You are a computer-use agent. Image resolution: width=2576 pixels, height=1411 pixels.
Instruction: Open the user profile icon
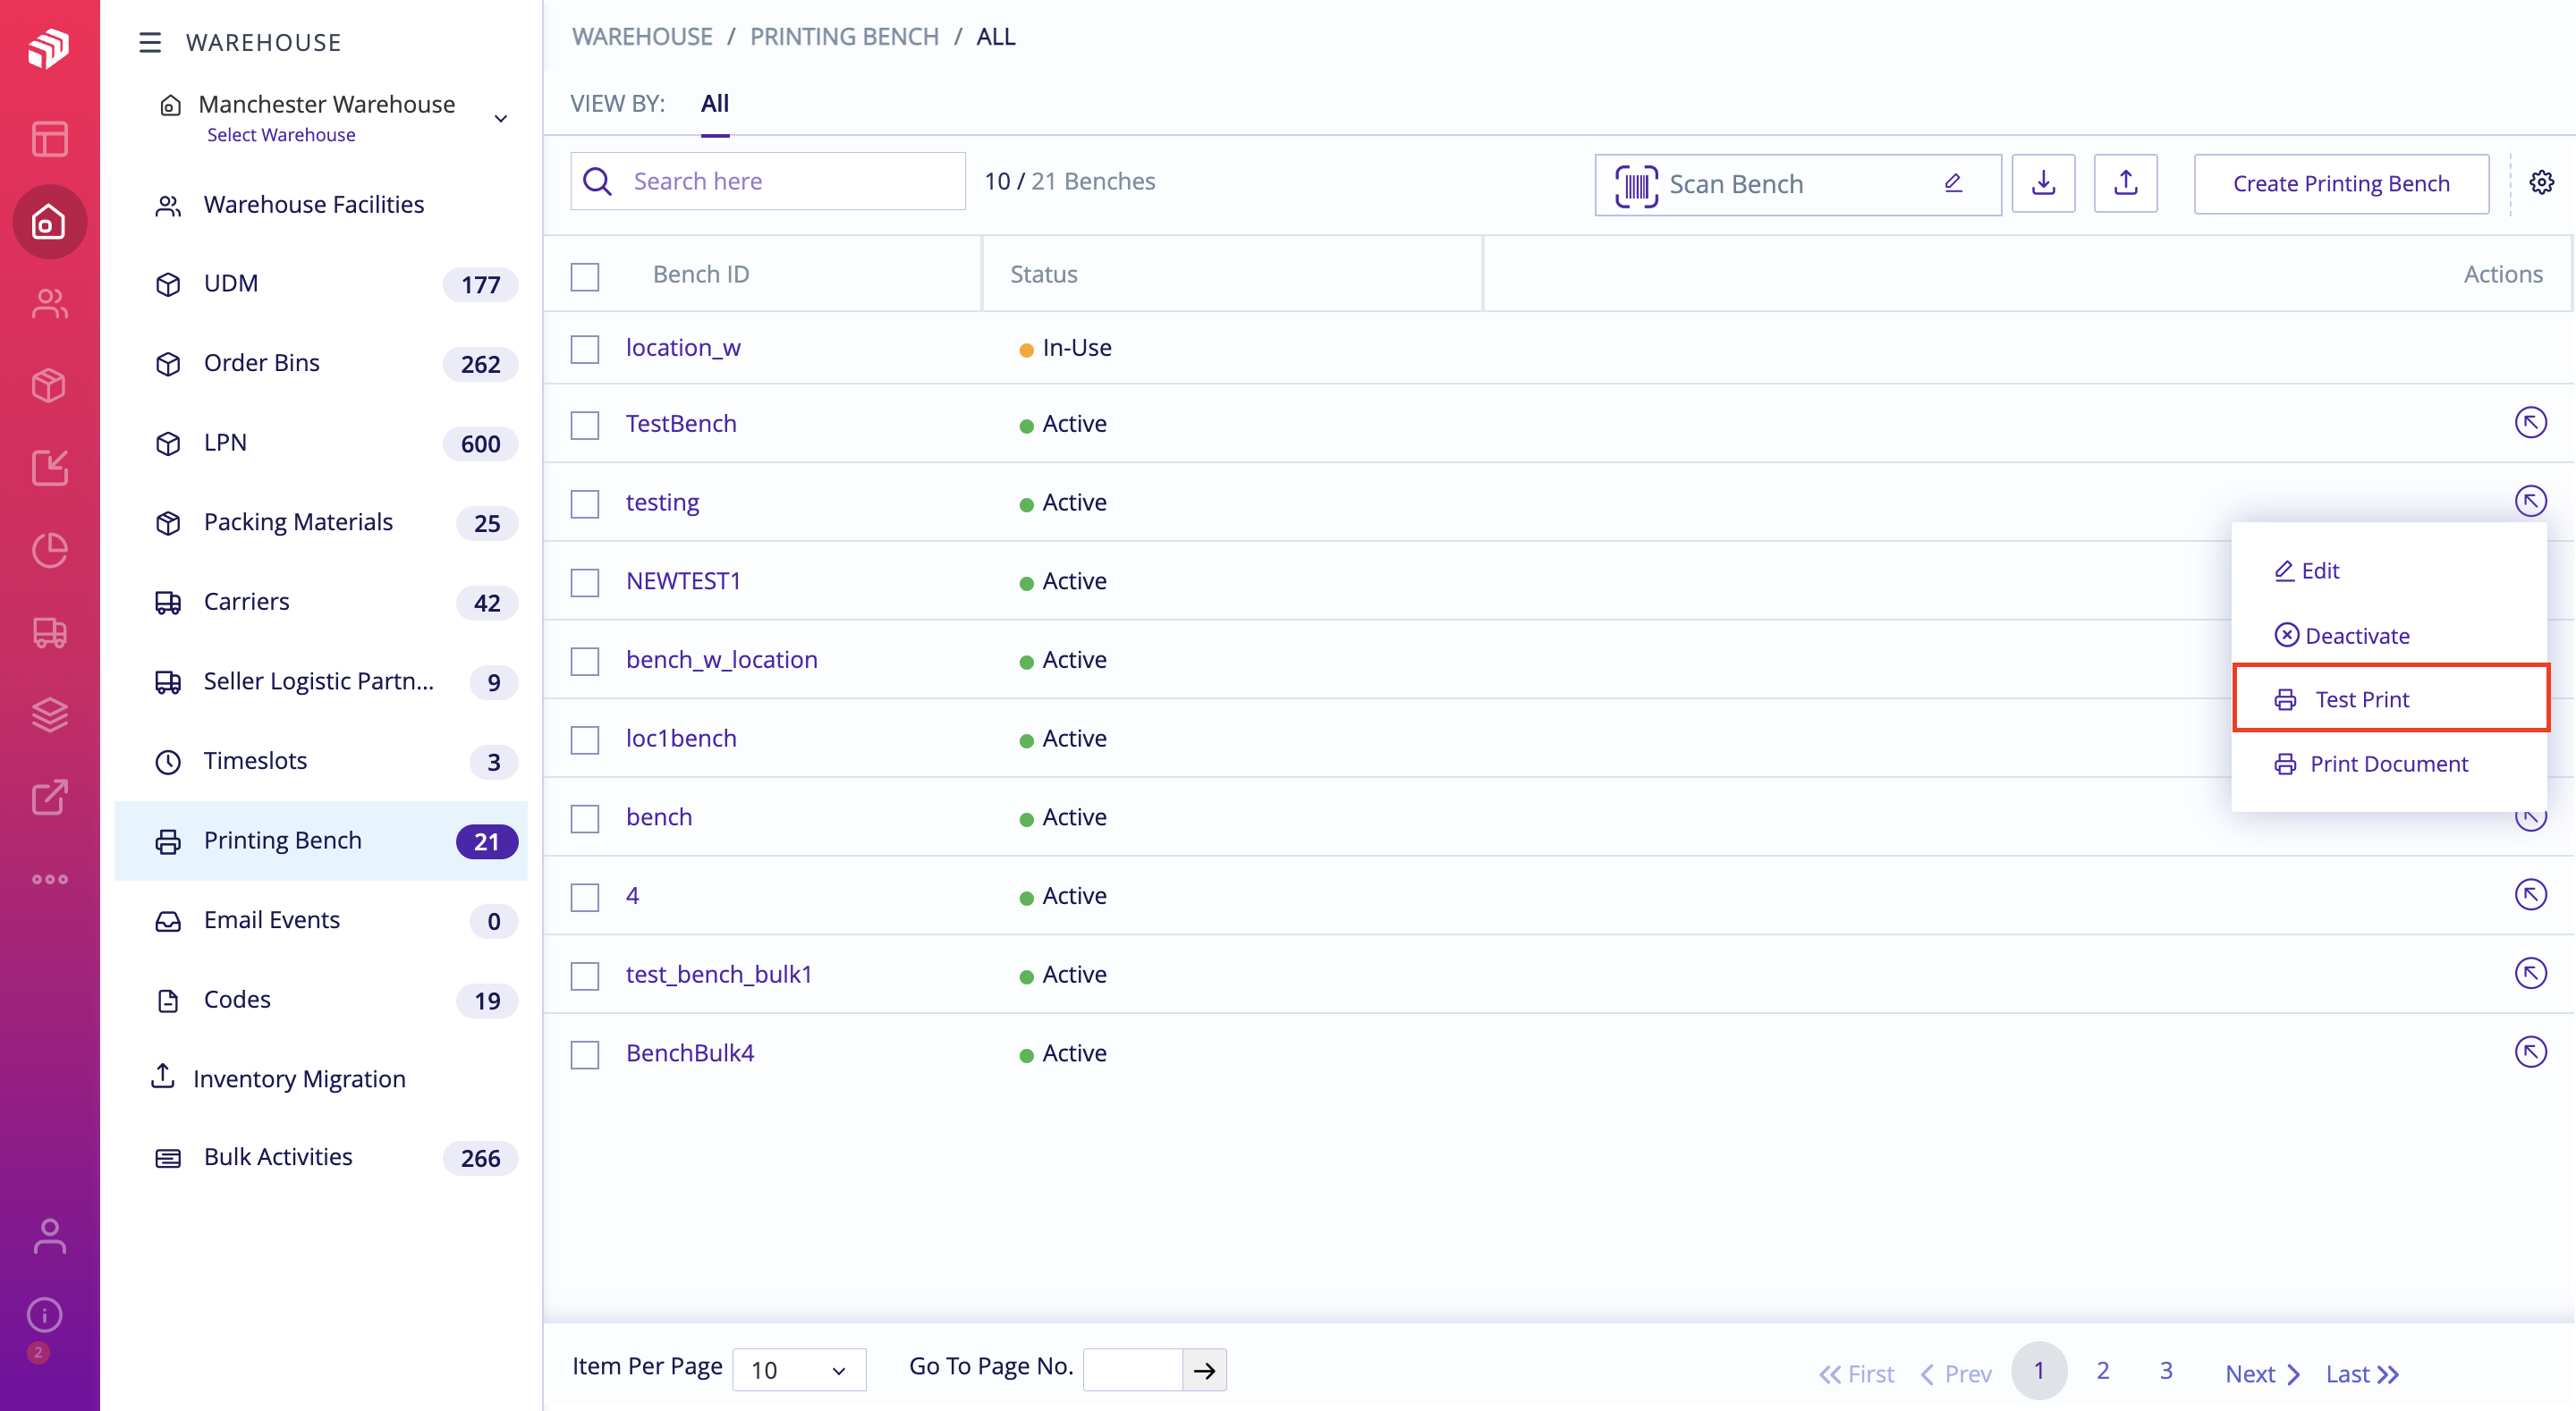click(x=49, y=1236)
